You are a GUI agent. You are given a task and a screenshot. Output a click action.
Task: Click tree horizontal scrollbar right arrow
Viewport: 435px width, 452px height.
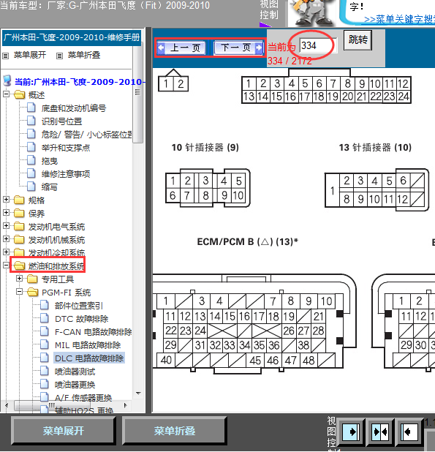126,405
